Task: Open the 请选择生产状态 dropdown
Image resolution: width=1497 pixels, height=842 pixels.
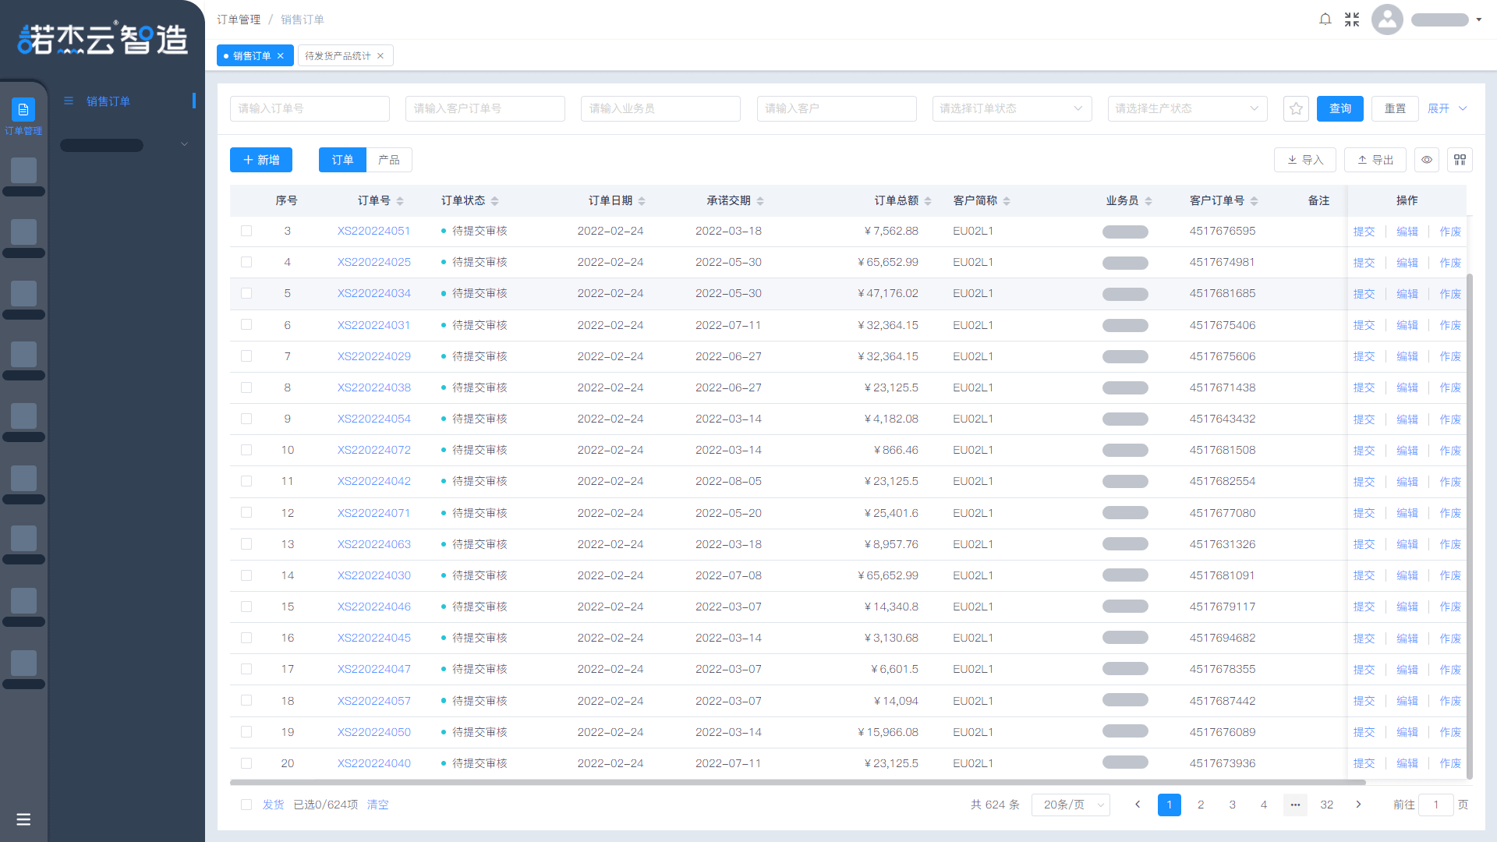Action: coord(1187,108)
